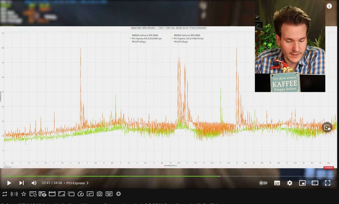Open keyboard shortcuts icon

(x=109, y=194)
